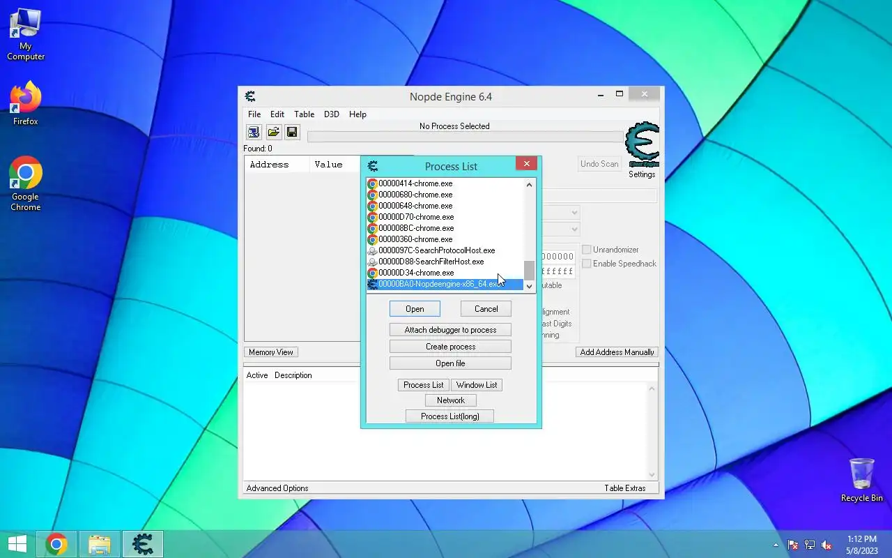Open the Edit menu
Viewport: 892px width, 558px height.
click(x=277, y=114)
